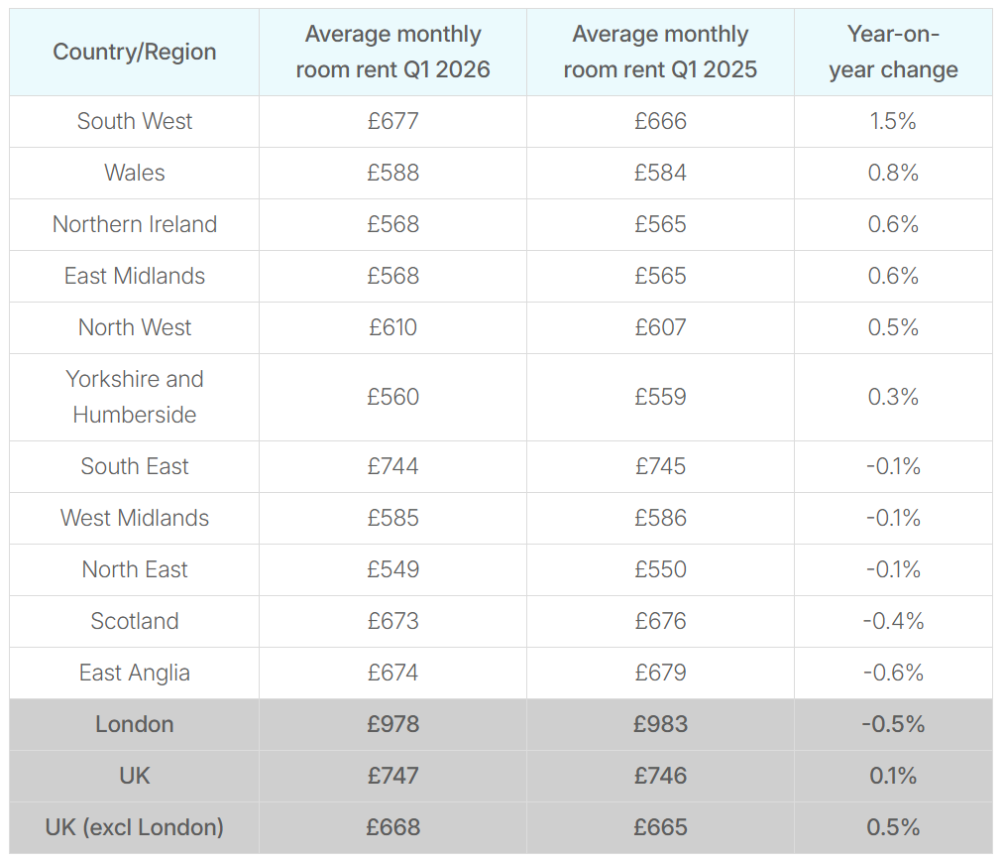Select the East Midlands row label
Image resolution: width=1004 pixels, height=862 pixels.
[x=135, y=276]
